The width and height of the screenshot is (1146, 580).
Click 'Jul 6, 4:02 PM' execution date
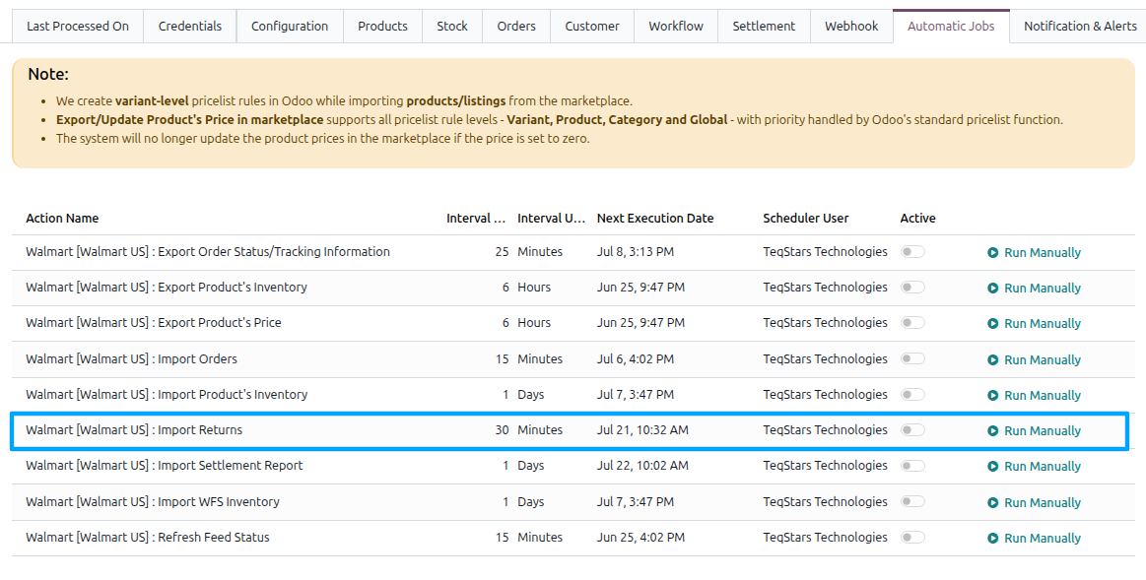coord(636,359)
